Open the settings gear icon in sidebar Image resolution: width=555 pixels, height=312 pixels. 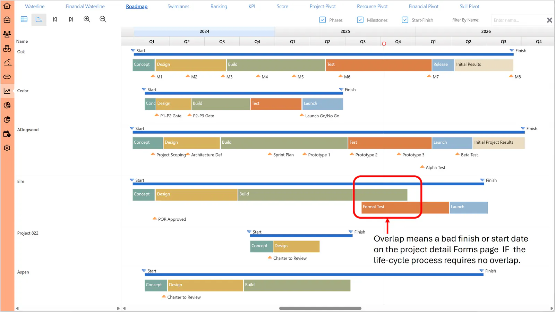[7, 148]
